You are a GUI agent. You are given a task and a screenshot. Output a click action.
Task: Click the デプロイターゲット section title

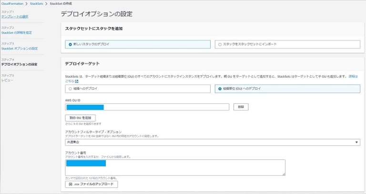coord(82,64)
